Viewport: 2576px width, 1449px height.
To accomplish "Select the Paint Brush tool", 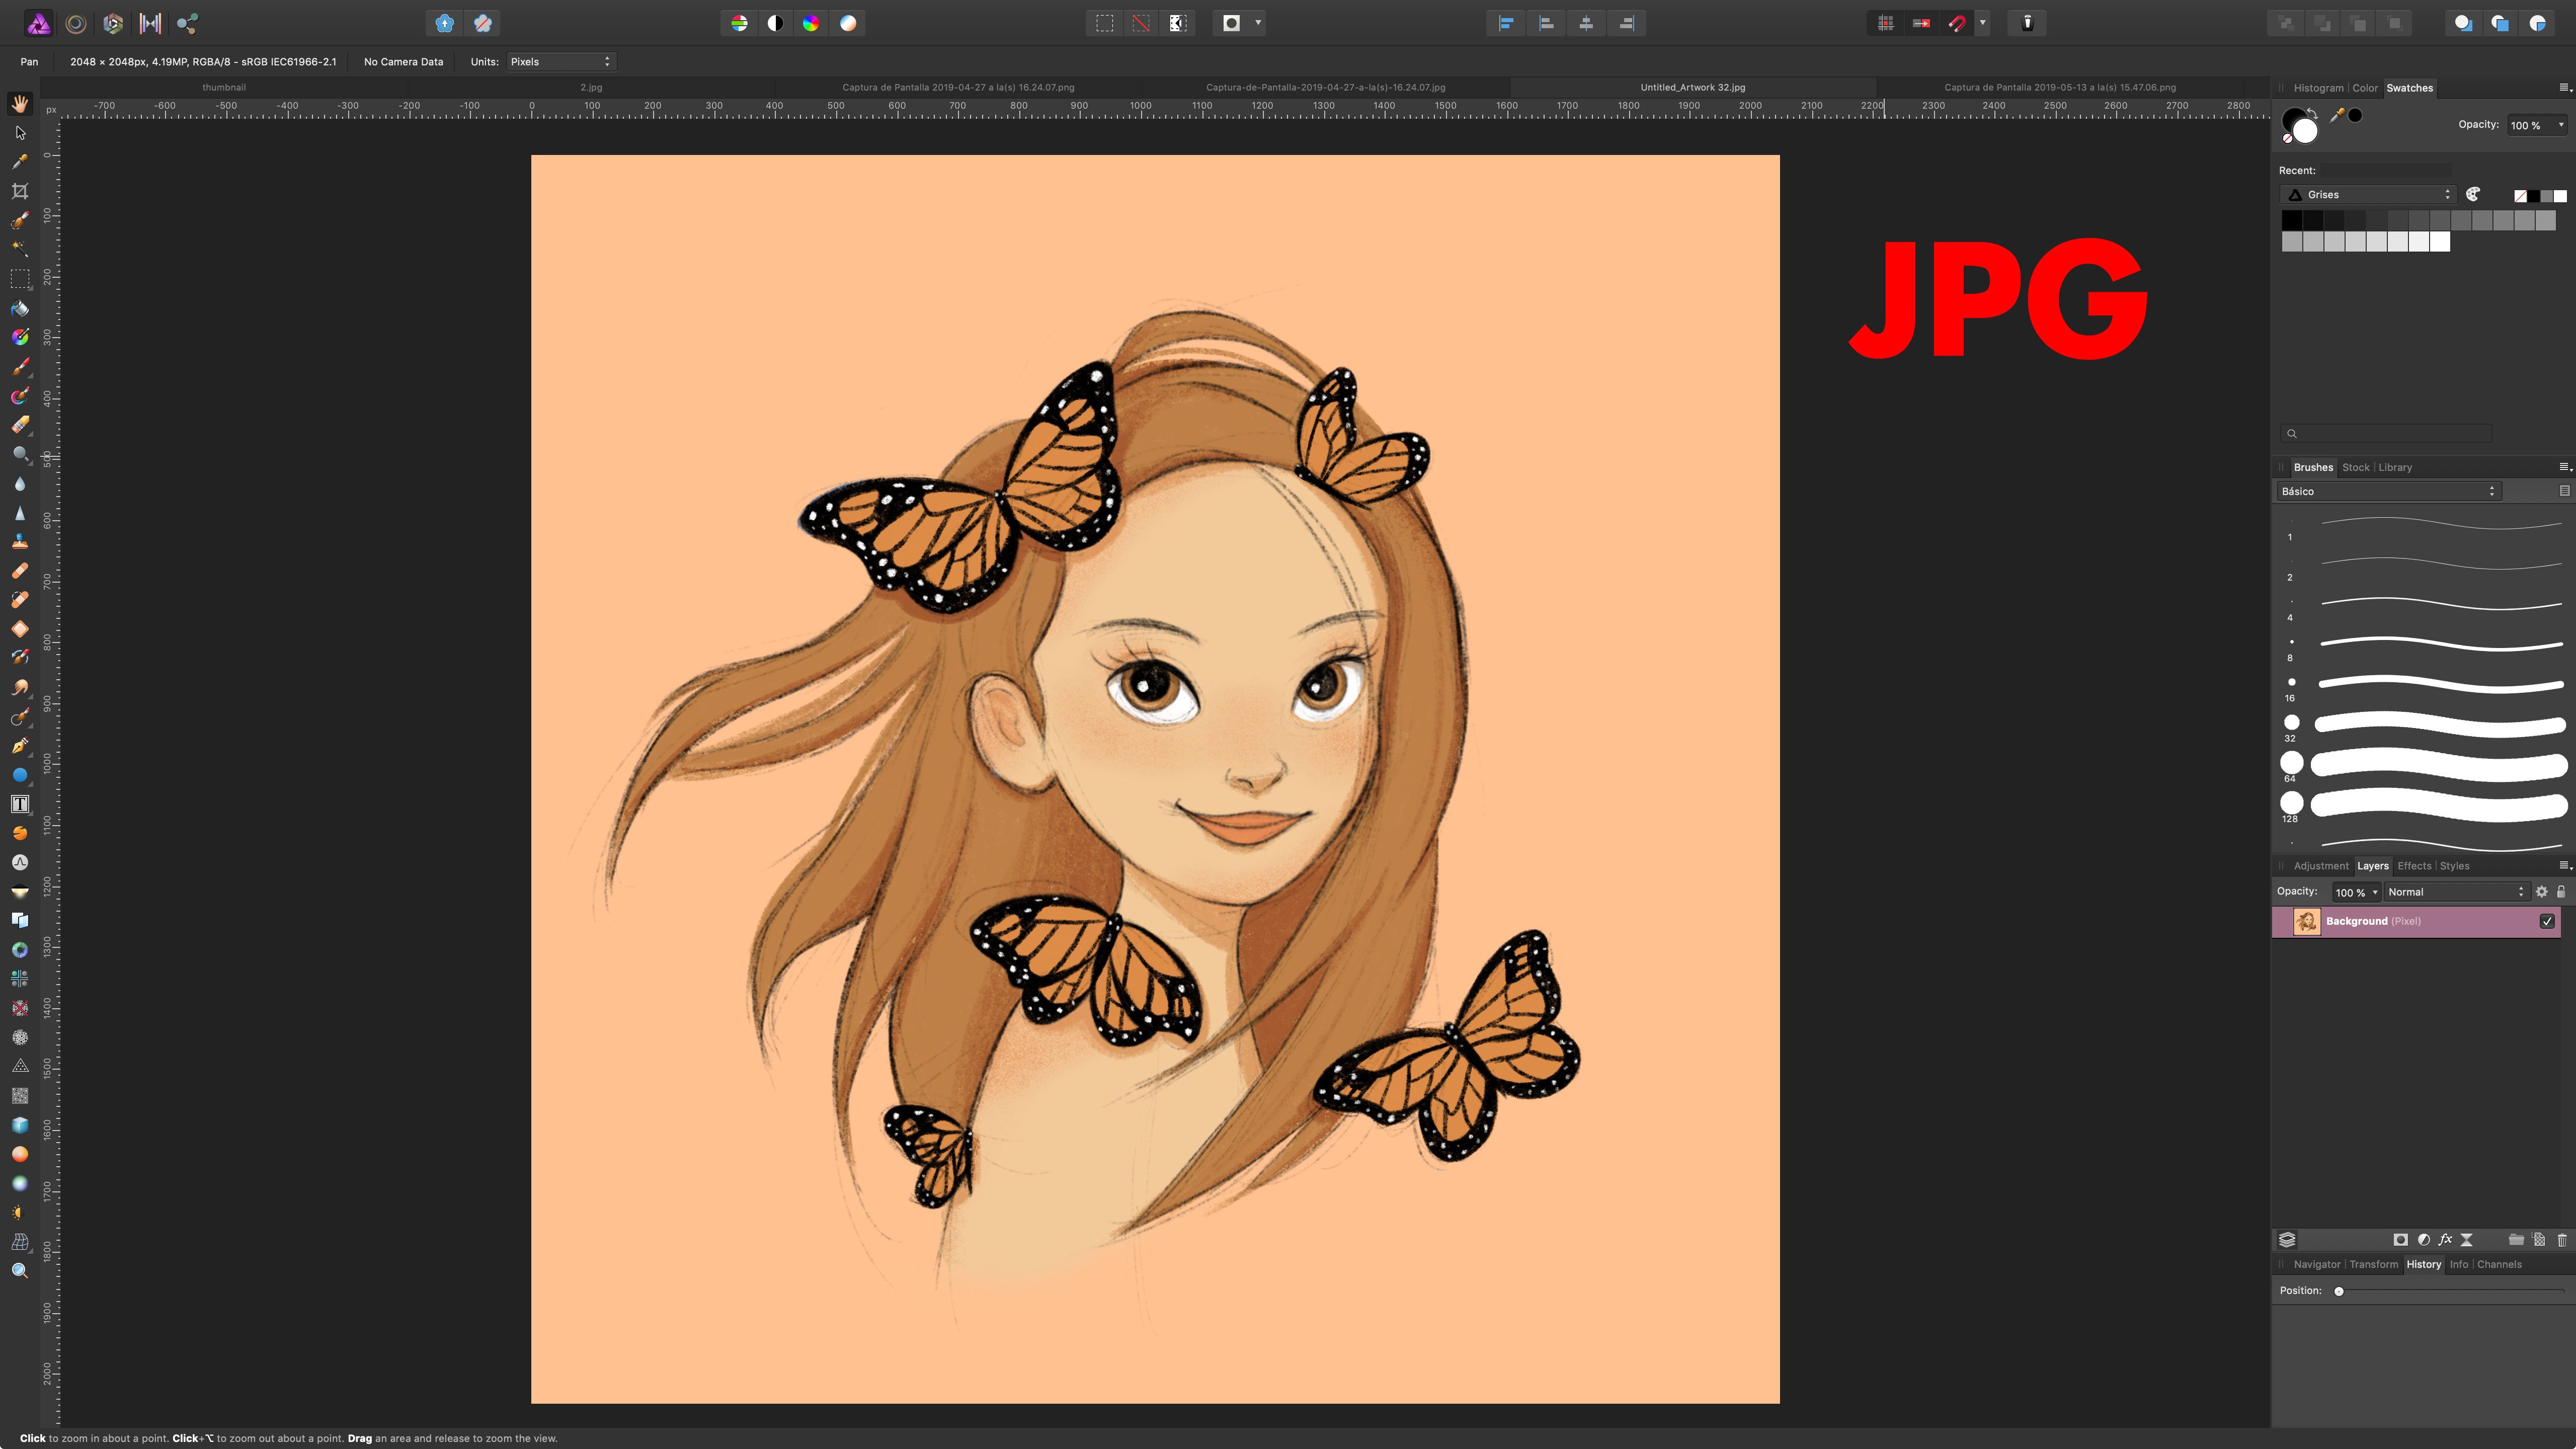I will coord(20,367).
